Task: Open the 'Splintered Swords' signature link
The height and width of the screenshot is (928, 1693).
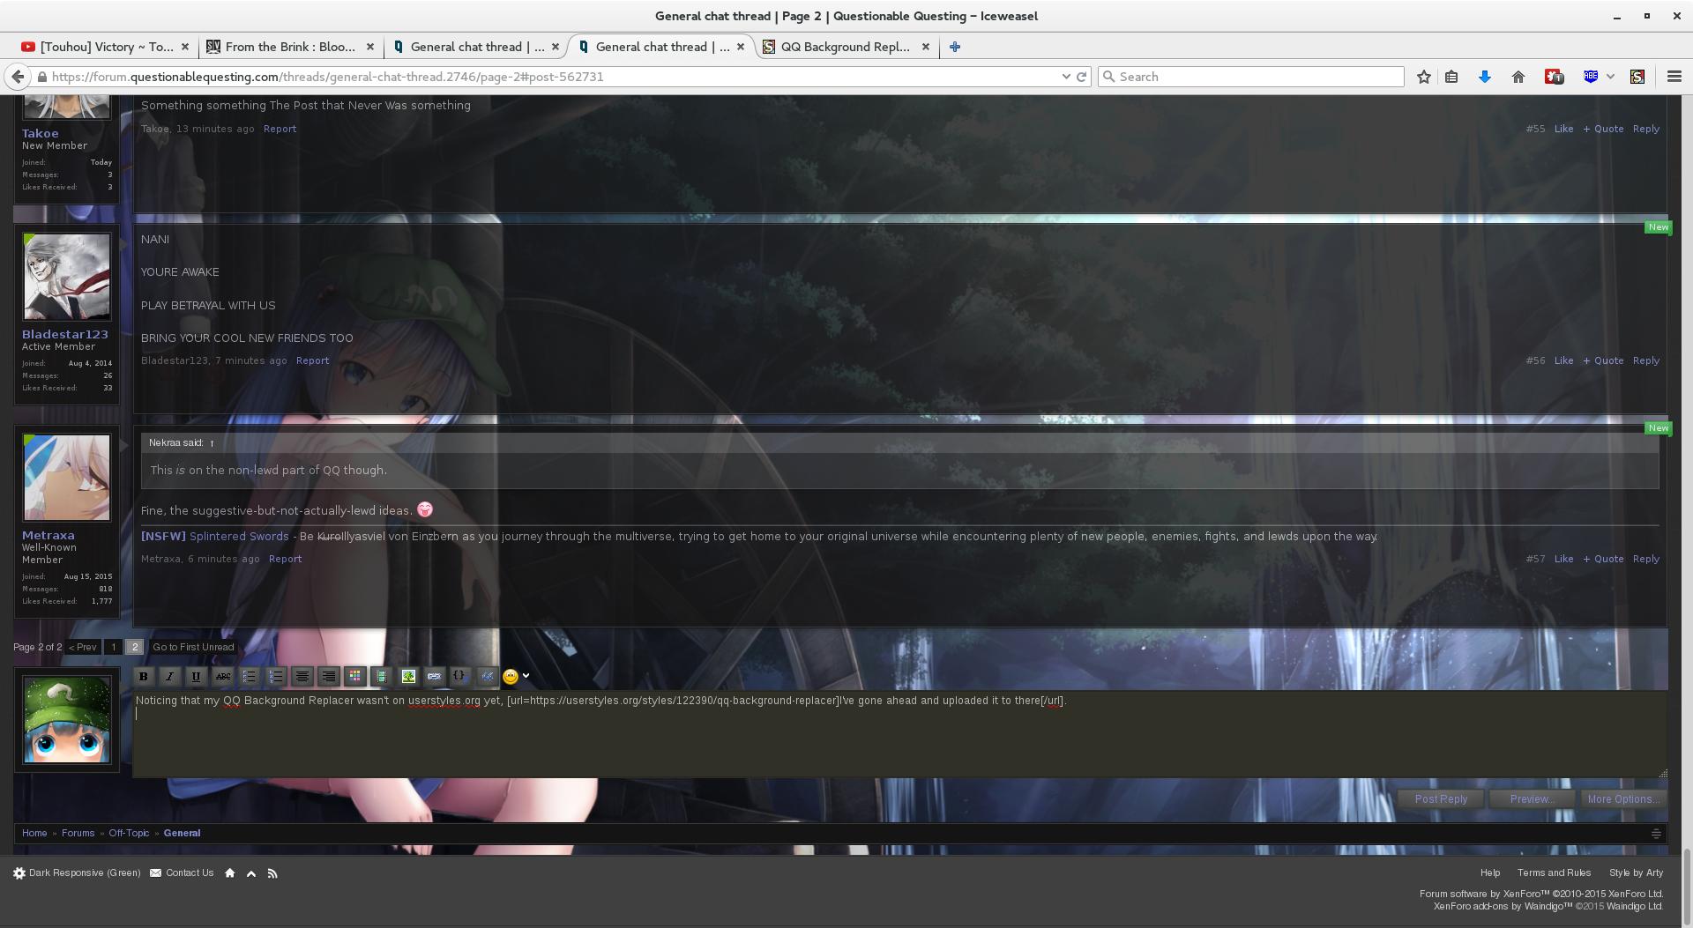Action: point(239,536)
